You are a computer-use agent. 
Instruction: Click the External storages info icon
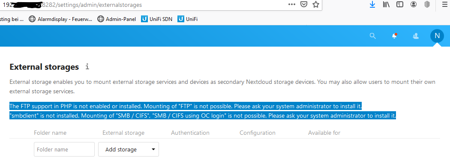pos(87,67)
